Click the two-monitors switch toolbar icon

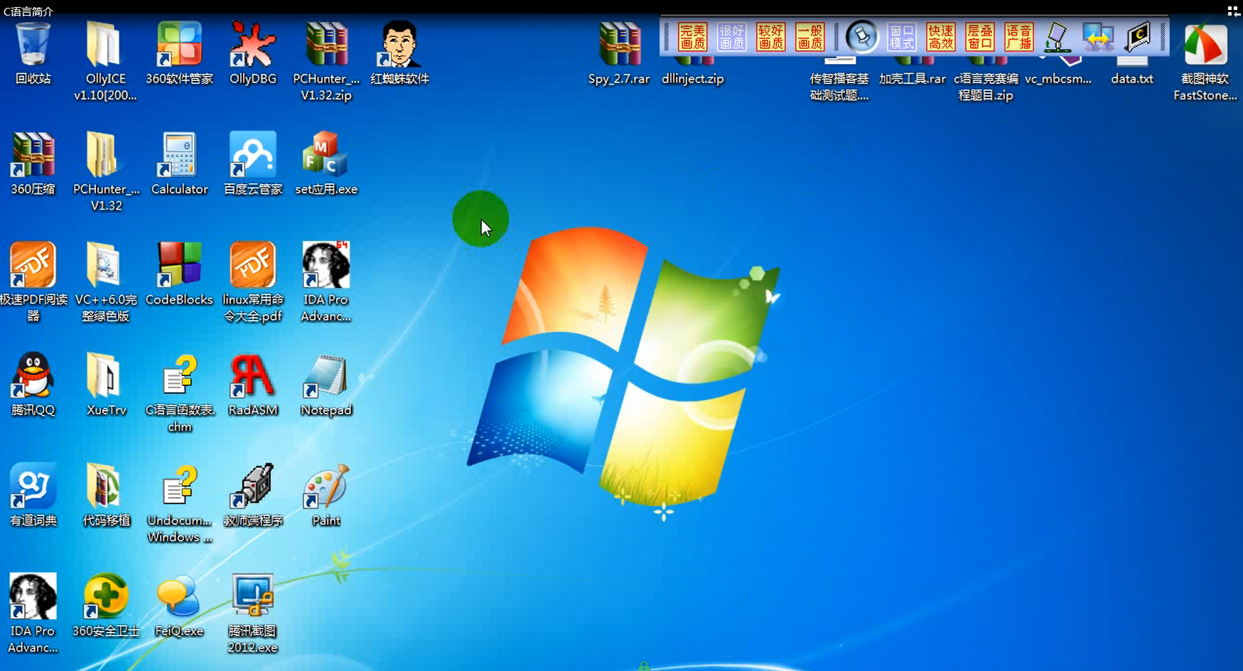click(x=1098, y=37)
